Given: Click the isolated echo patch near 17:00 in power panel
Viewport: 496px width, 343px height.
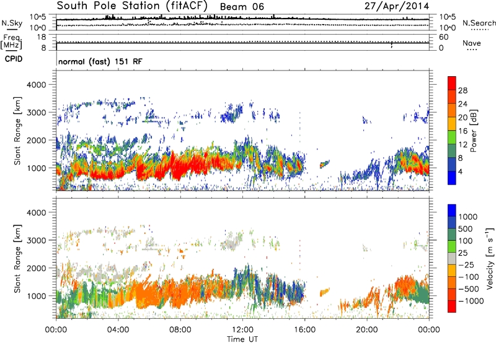Looking at the screenshot, I should [x=324, y=164].
